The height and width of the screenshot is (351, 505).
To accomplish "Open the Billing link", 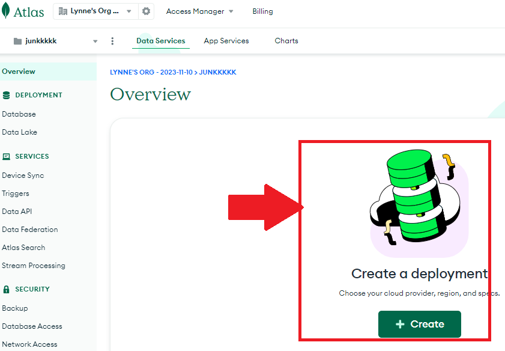I will tap(262, 11).
